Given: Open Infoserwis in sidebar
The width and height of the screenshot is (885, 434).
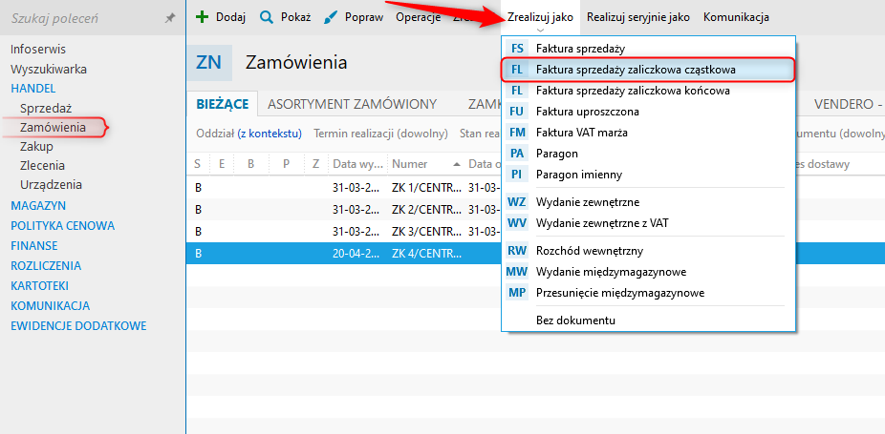Looking at the screenshot, I should [x=38, y=50].
